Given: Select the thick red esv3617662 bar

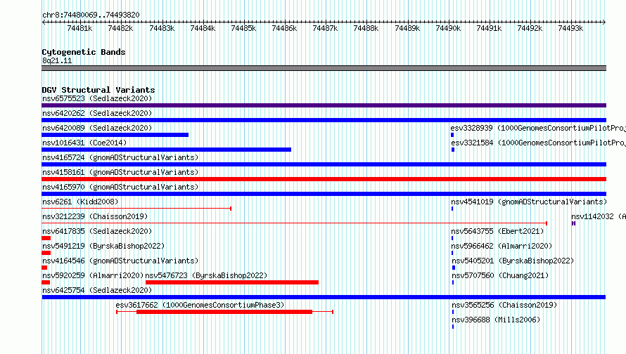Looking at the screenshot, I should [x=224, y=312].
